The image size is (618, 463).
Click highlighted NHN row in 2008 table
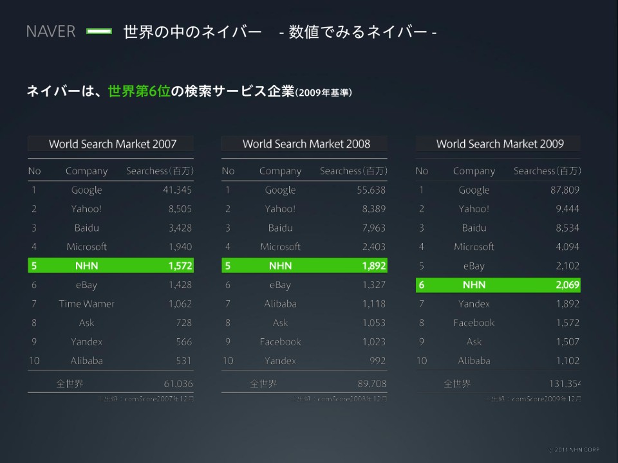[304, 266]
